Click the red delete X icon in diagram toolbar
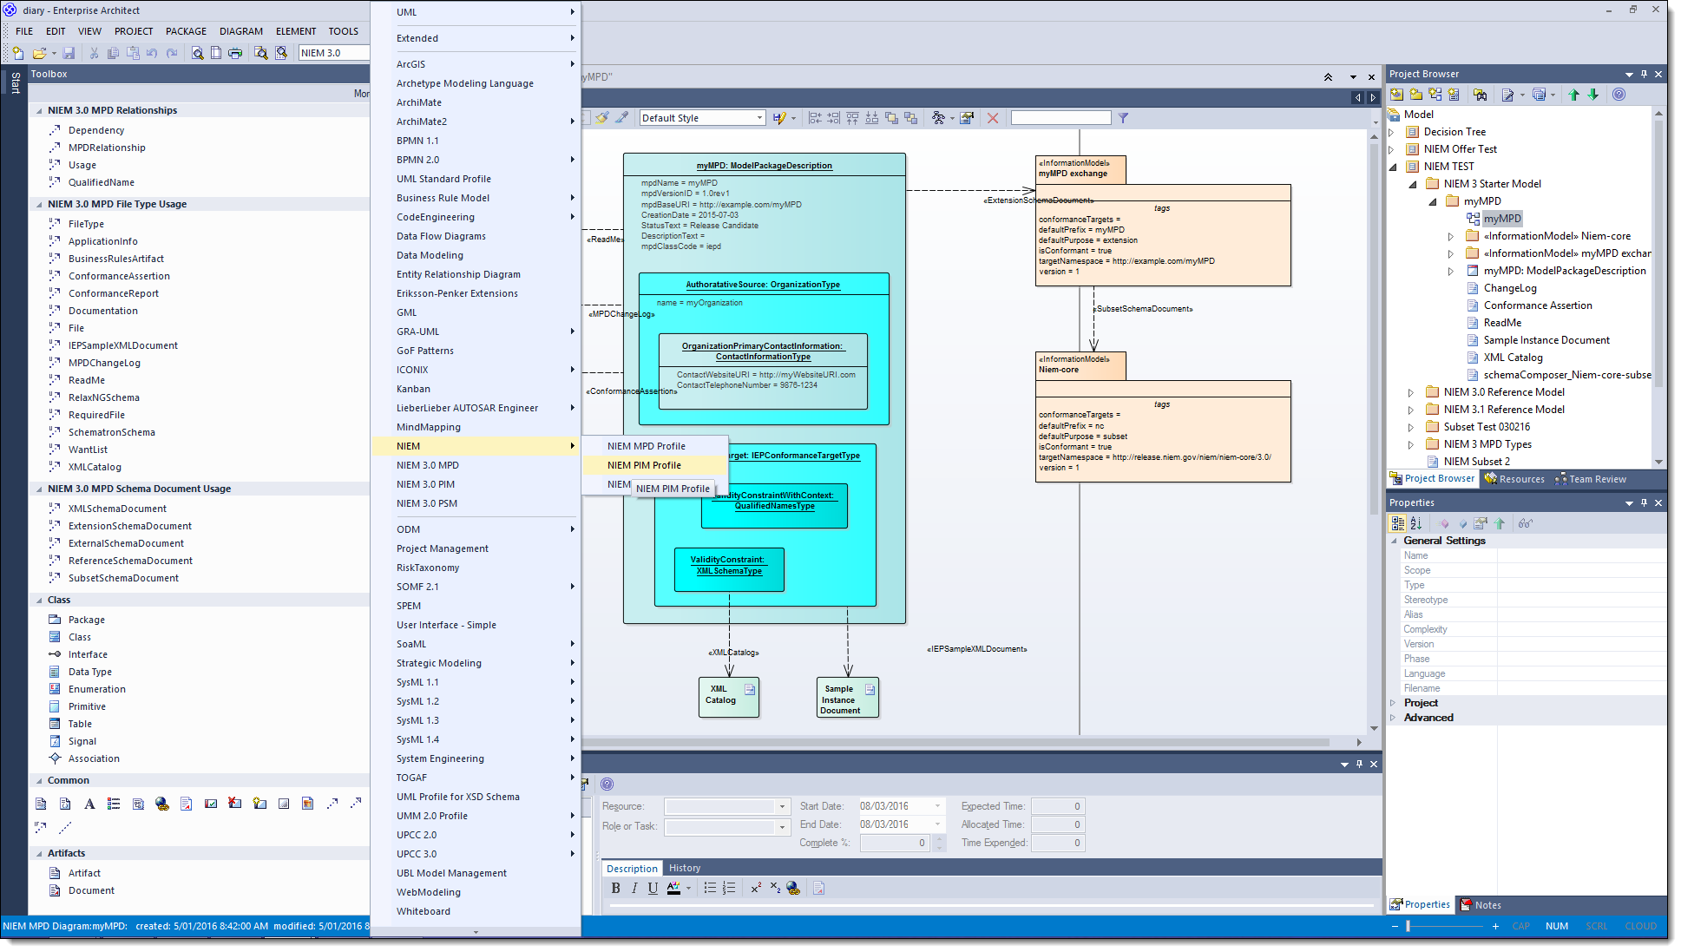The image size is (1681, 952). [993, 118]
